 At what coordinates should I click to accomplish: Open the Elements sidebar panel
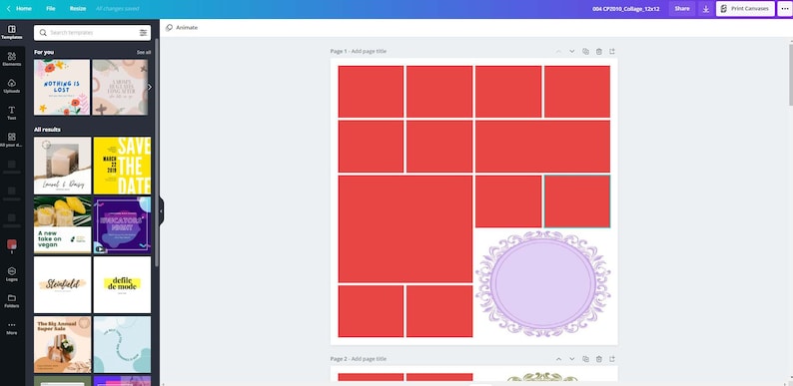coord(12,59)
